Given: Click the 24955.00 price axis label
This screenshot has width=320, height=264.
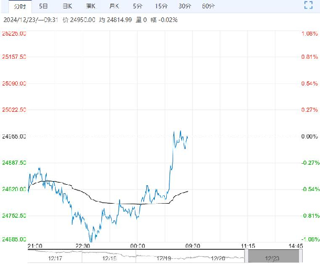Looking at the screenshot, I should [14, 136].
